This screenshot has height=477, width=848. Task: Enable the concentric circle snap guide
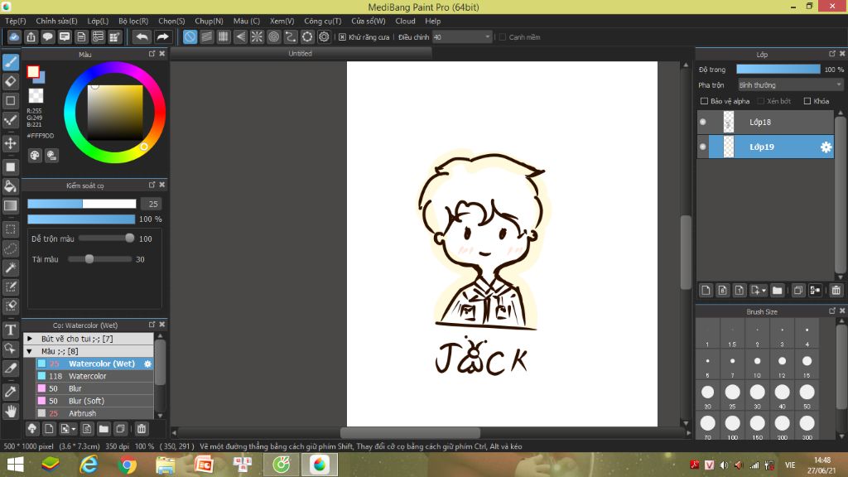click(273, 36)
